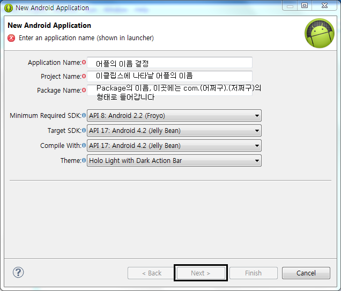Click the Next button
Viewport: 341px width, 291px height.
[201, 273]
